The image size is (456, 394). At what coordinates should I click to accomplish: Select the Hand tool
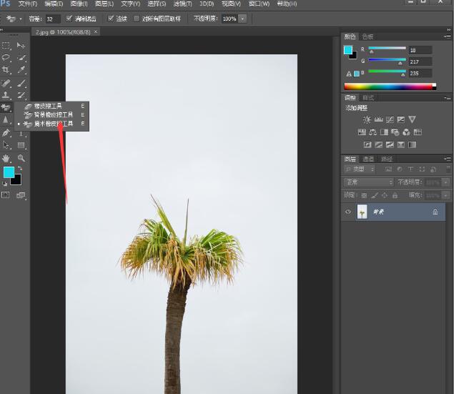pos(6,158)
